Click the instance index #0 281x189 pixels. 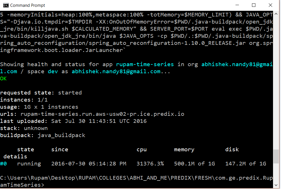coord(3,164)
